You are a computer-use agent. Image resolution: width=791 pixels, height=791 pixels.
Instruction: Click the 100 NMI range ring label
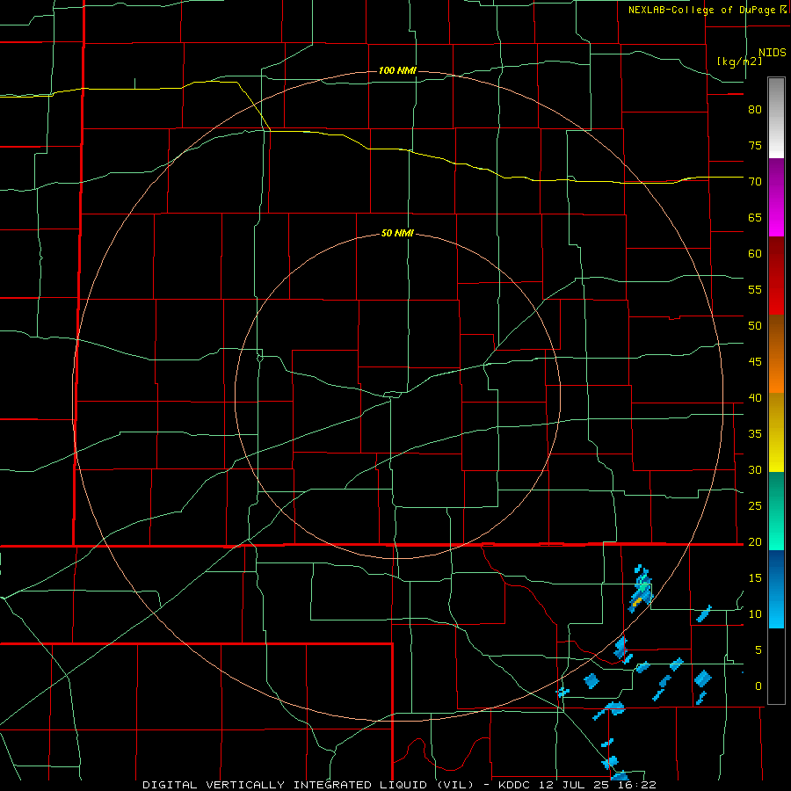point(397,70)
